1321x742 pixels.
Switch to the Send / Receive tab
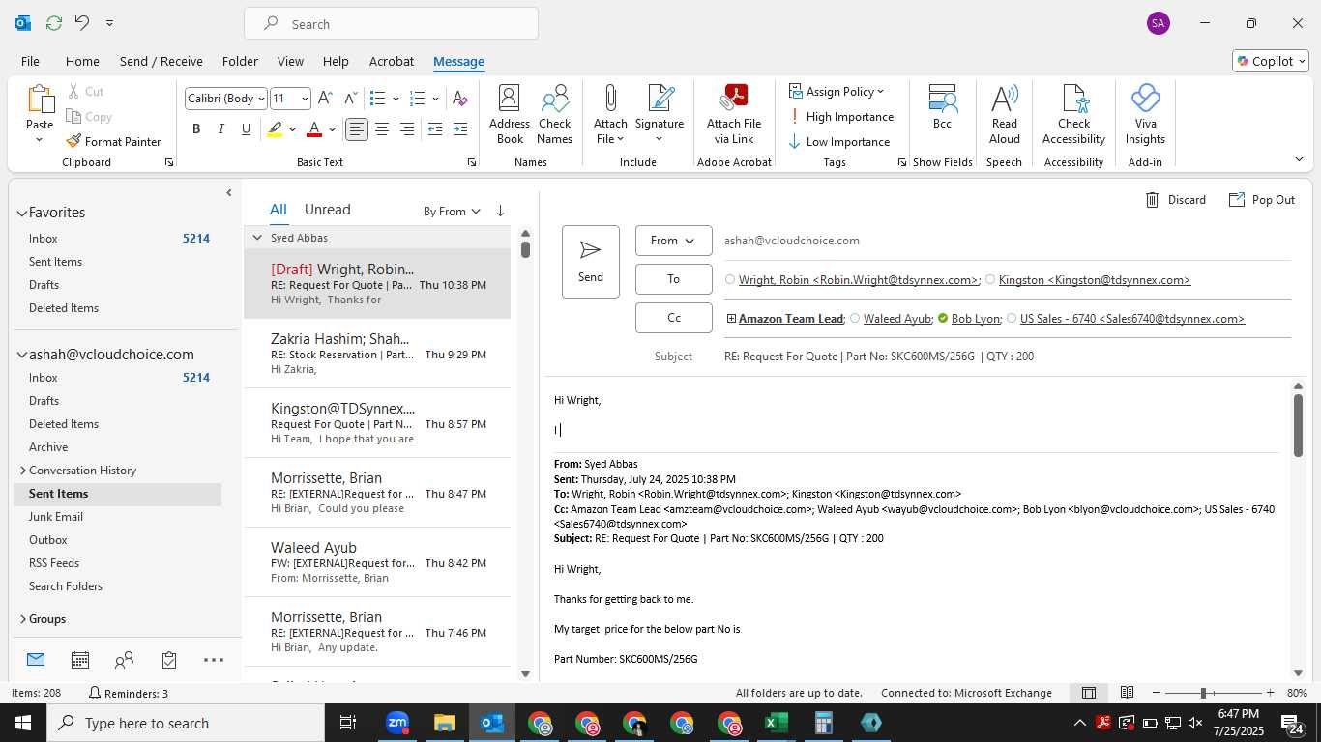[161, 61]
